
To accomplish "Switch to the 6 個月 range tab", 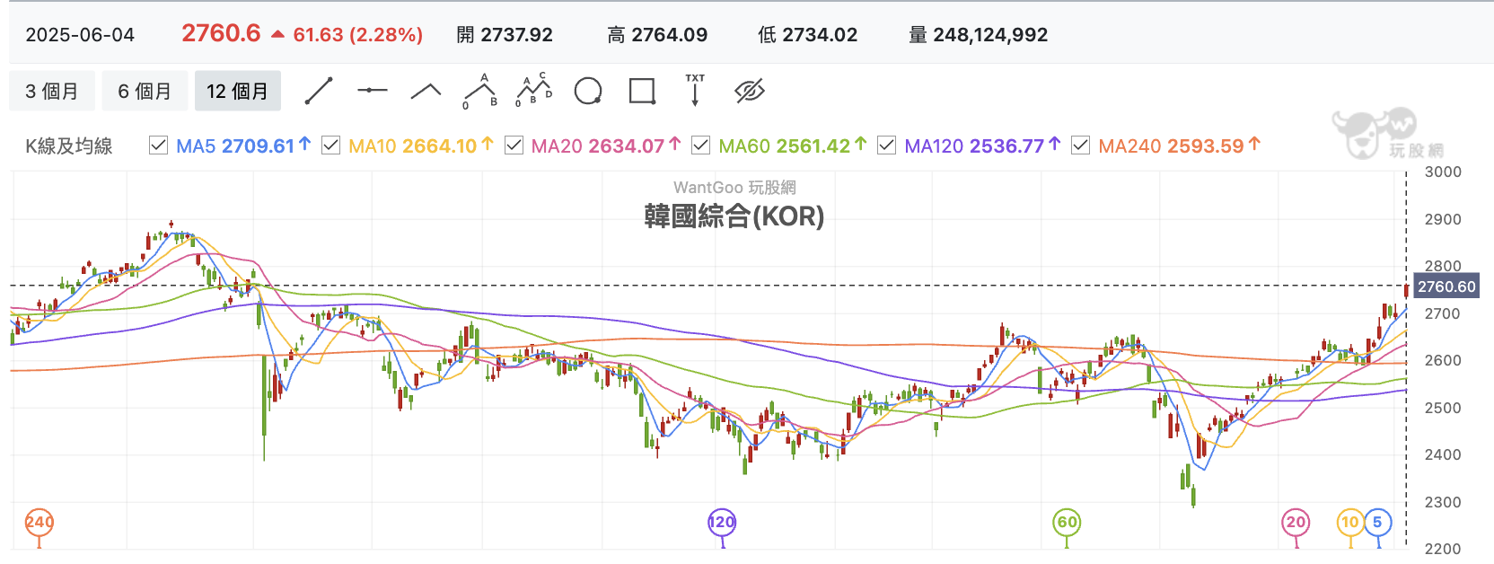I will point(145,91).
